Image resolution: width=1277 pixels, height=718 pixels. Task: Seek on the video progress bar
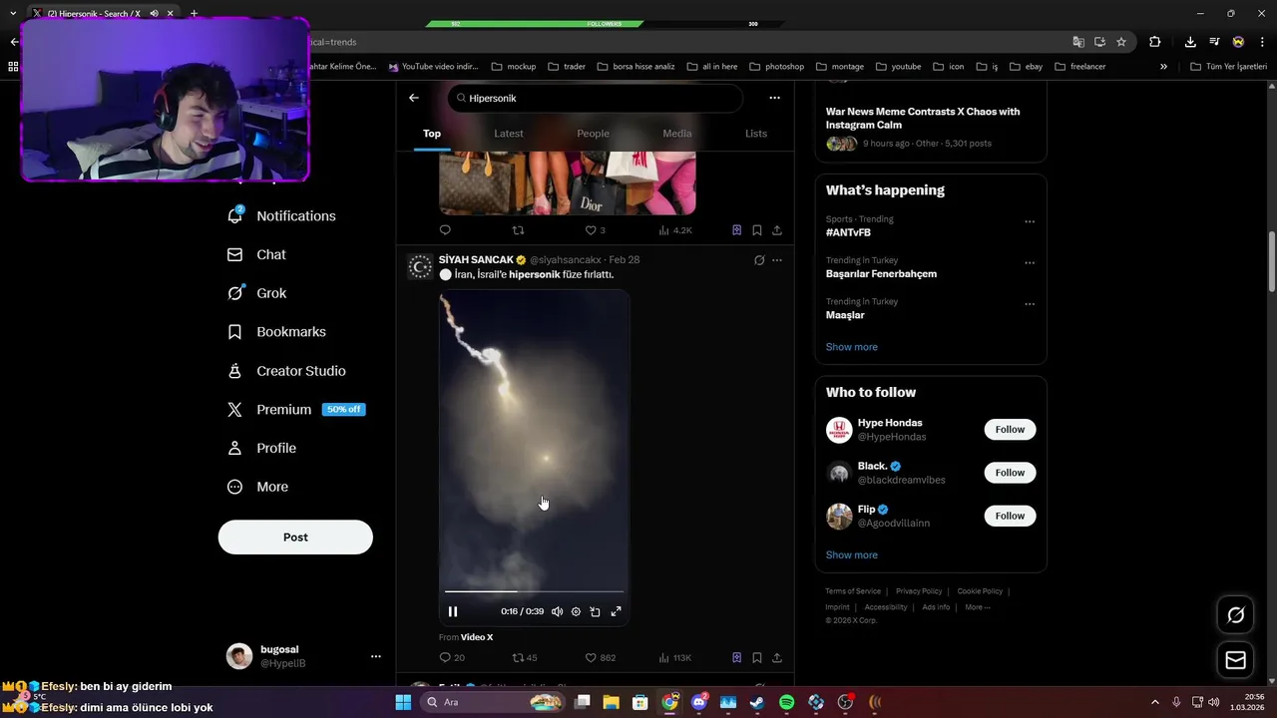coord(534,591)
